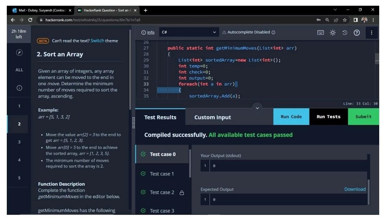Select the HackerRank Question browser tab
The width and height of the screenshot is (386, 224).
(107, 10)
